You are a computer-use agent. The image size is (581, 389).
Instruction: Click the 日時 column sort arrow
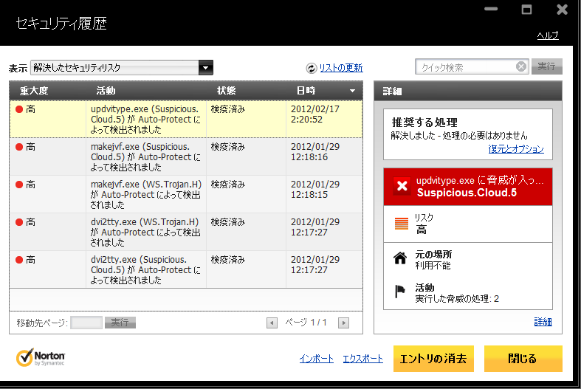click(352, 91)
